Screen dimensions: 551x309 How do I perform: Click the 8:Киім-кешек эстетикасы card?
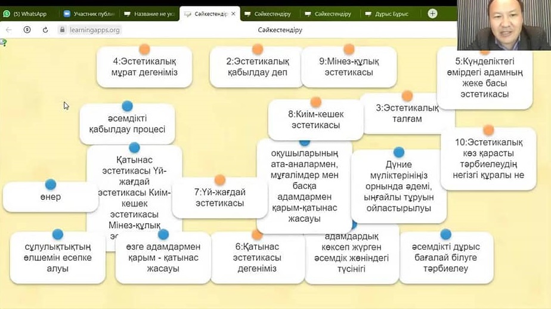click(x=315, y=119)
